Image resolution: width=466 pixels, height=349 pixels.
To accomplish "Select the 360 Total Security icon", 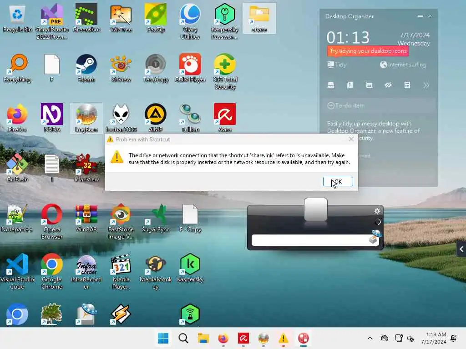I will 225,71.
